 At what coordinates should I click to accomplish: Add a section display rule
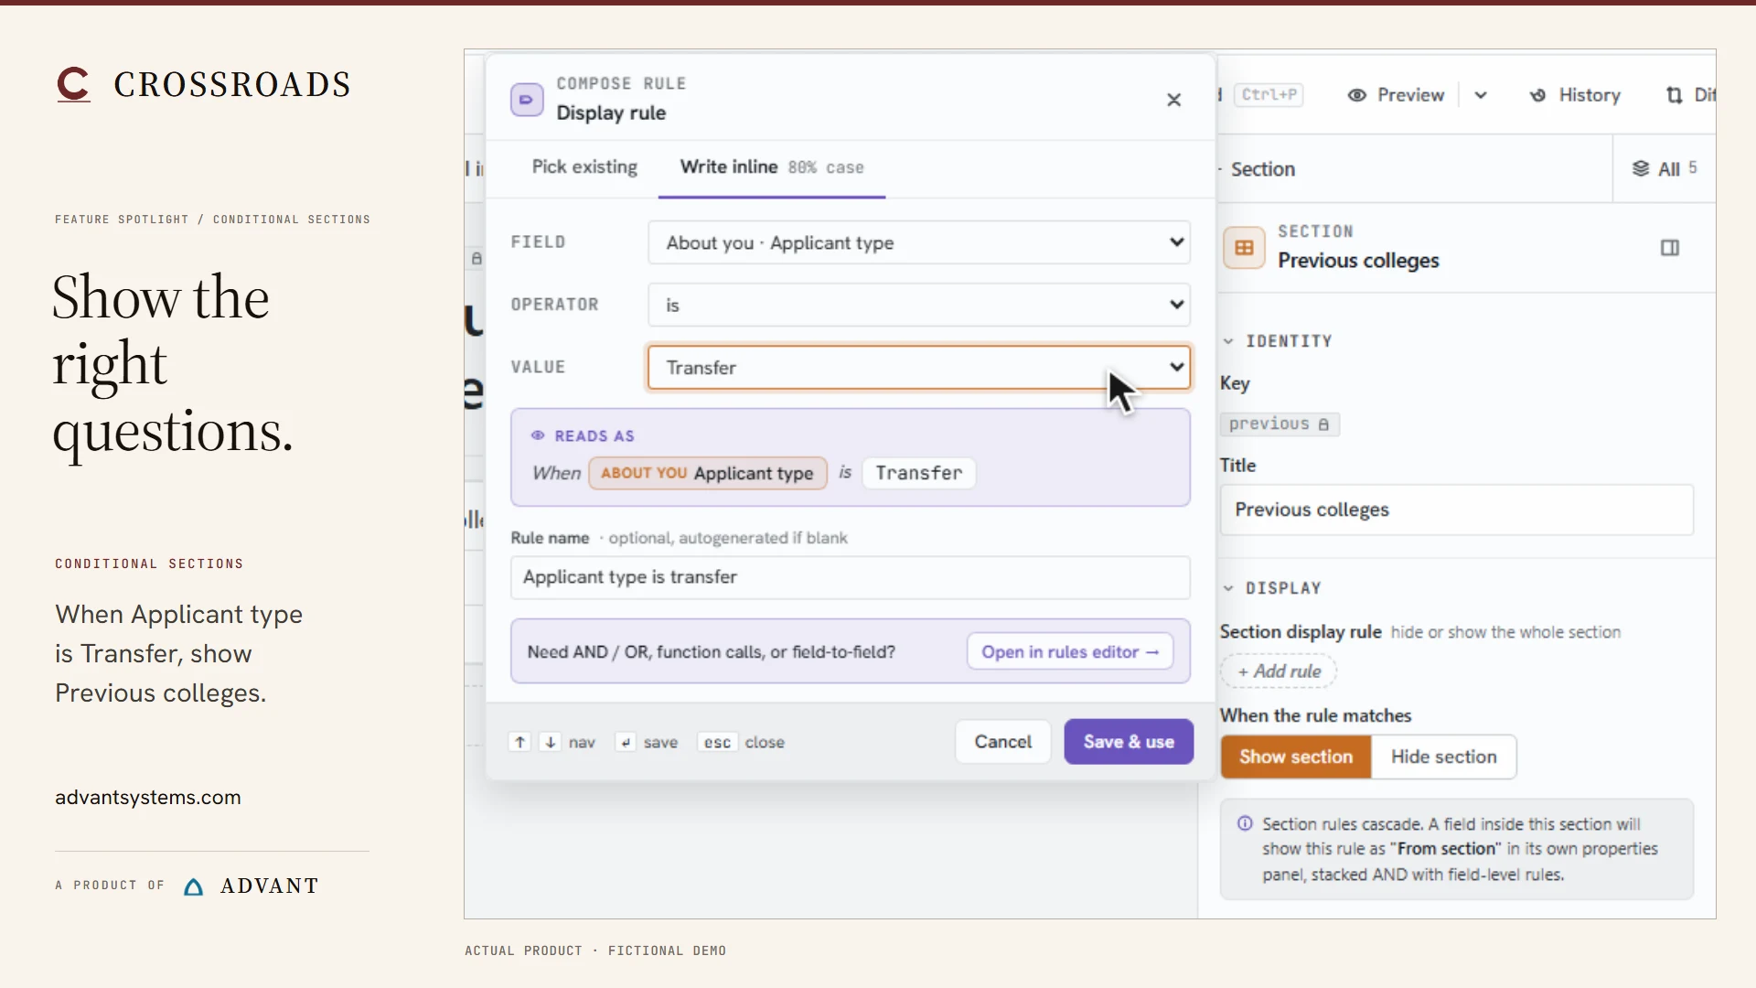[1279, 671]
